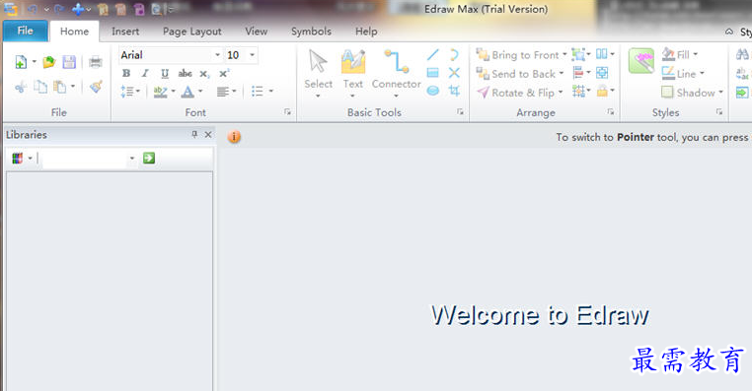Screen dimensions: 752x391
Task: Switch to the Insert tab
Action: pyautogui.click(x=125, y=32)
